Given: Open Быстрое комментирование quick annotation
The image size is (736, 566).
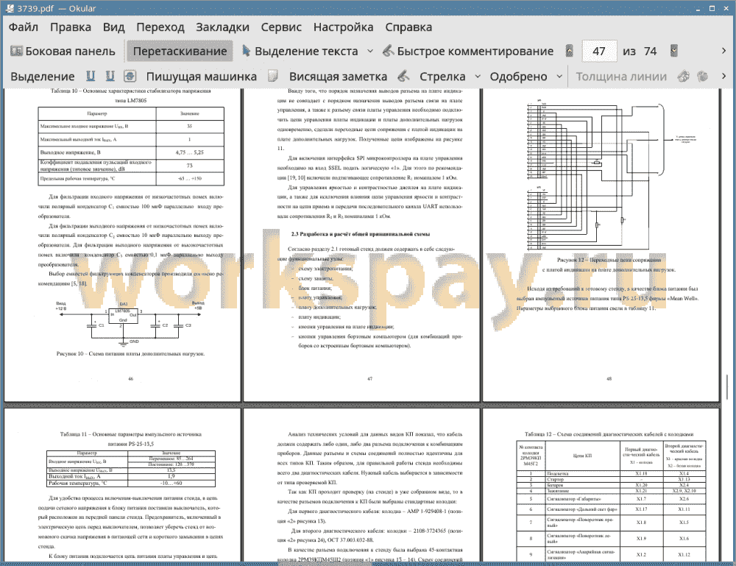Looking at the screenshot, I should (468, 52).
